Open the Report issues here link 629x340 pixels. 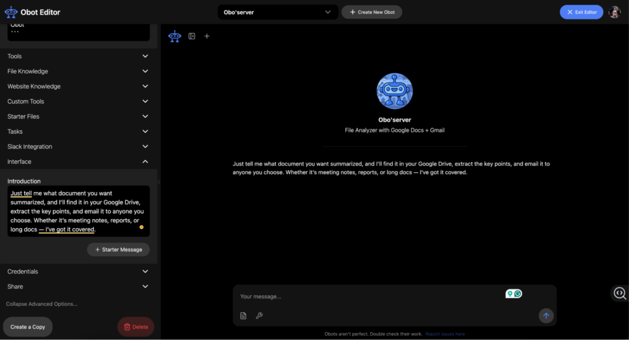(445, 334)
